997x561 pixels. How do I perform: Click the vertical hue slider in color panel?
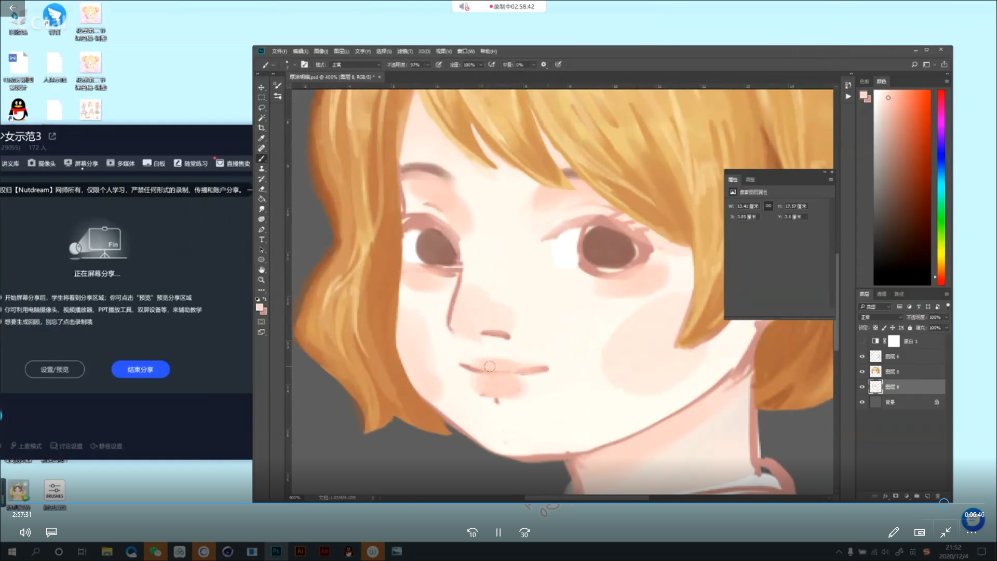click(941, 187)
